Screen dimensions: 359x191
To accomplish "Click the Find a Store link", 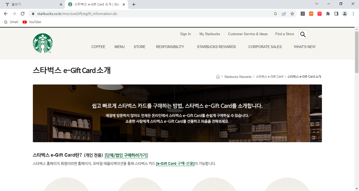I will [x=285, y=34].
